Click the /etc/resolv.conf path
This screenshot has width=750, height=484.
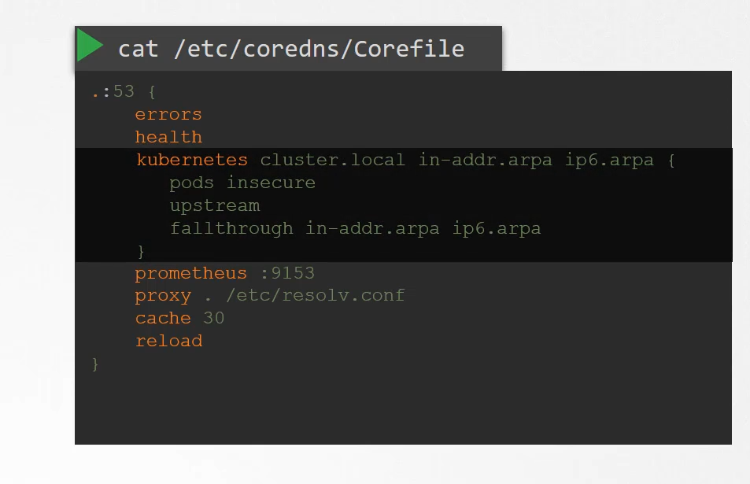tap(316, 296)
